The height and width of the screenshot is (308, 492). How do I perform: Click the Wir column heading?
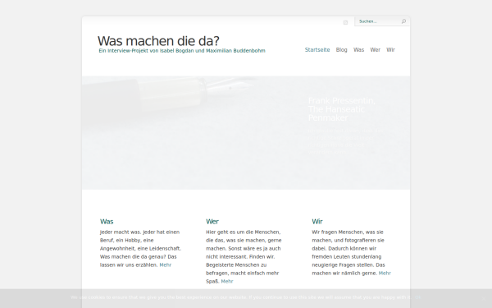coord(317,221)
